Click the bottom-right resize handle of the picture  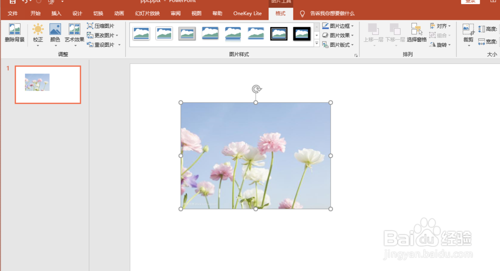pos(330,209)
